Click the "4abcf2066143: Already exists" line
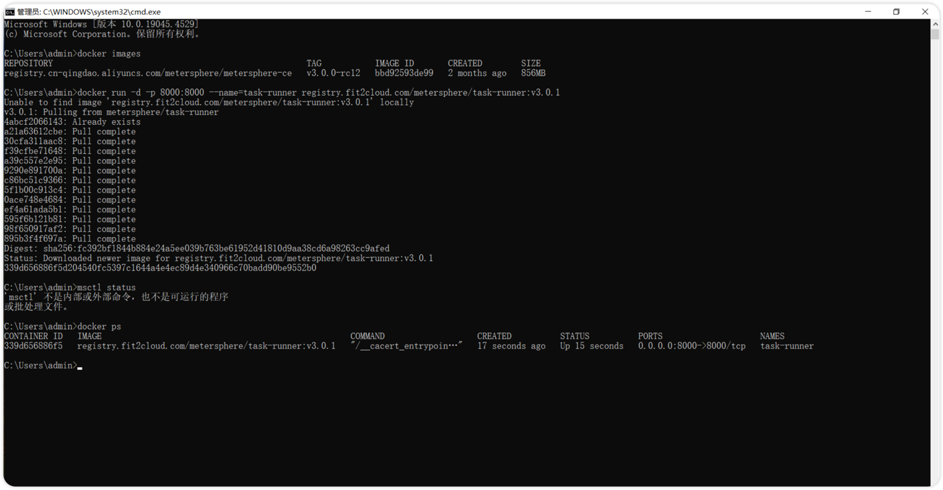This screenshot has height=490, width=943. coord(72,122)
